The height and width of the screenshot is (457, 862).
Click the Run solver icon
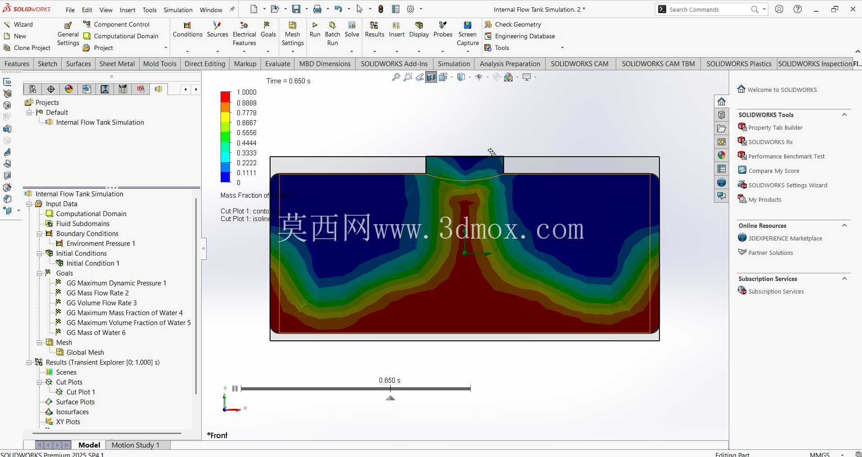315,30
